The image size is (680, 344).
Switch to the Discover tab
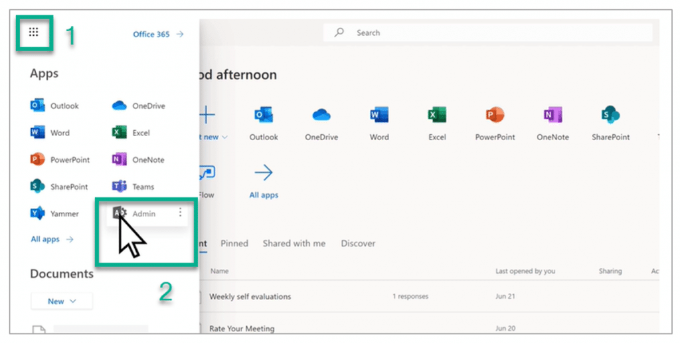(x=358, y=243)
